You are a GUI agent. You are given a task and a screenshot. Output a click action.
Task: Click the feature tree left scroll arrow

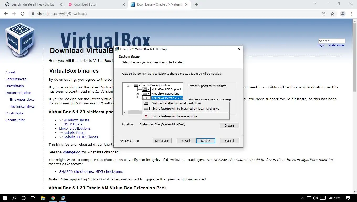(x=125, y=113)
